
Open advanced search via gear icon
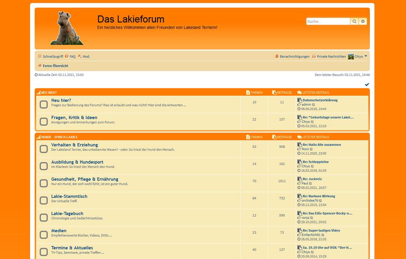[x=363, y=22]
